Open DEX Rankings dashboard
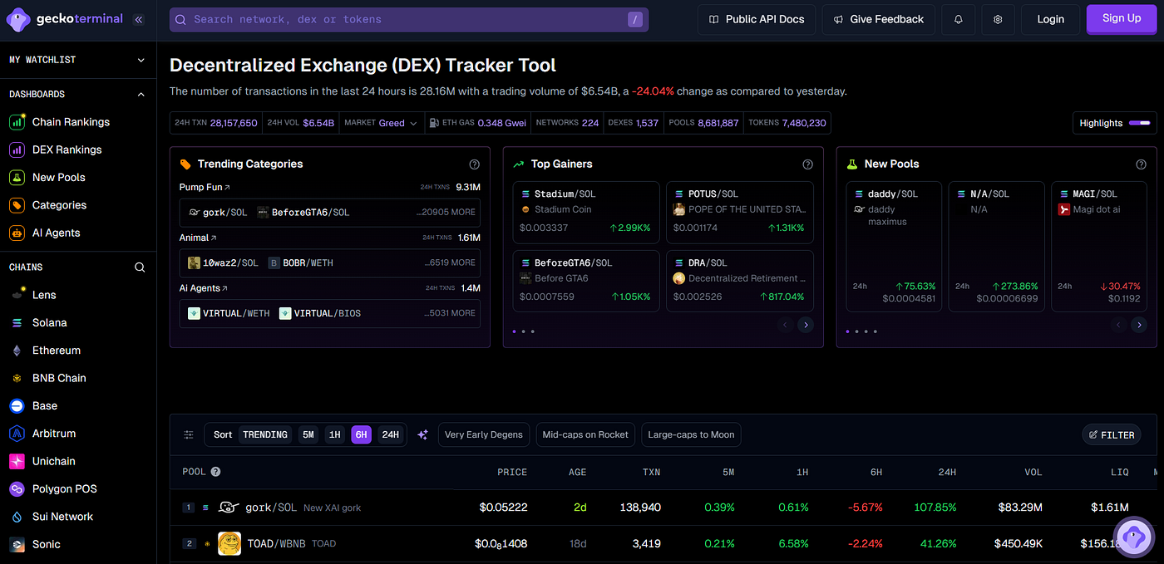The height and width of the screenshot is (564, 1164). [x=67, y=150]
